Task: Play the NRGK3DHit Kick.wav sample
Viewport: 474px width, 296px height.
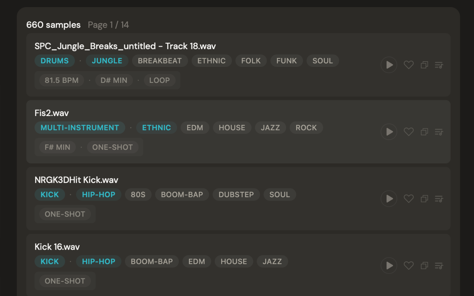Action: [x=389, y=199]
